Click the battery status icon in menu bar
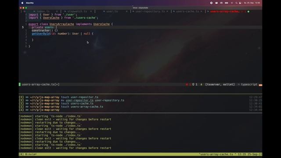281x158 pixels. pyautogui.click(x=227, y=3)
